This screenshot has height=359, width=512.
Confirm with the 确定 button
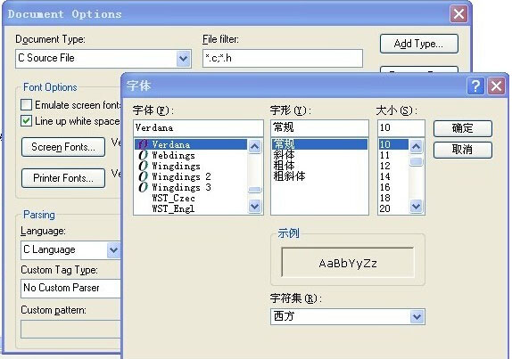coord(463,128)
